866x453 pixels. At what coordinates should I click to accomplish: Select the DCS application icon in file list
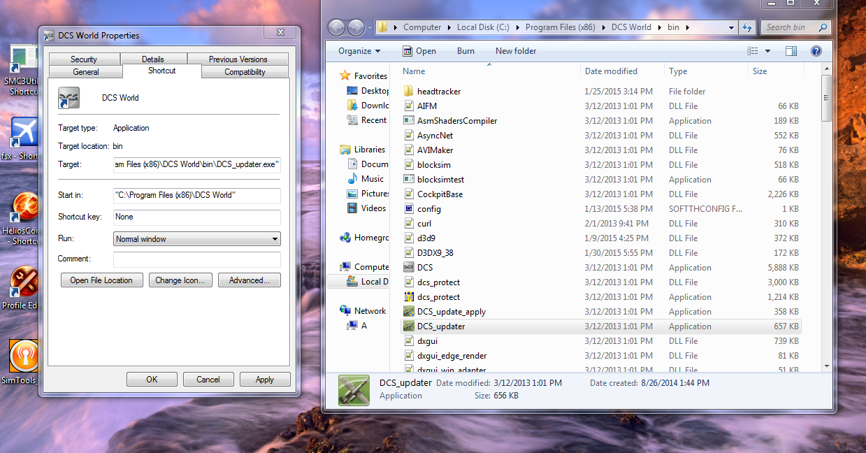tap(409, 268)
